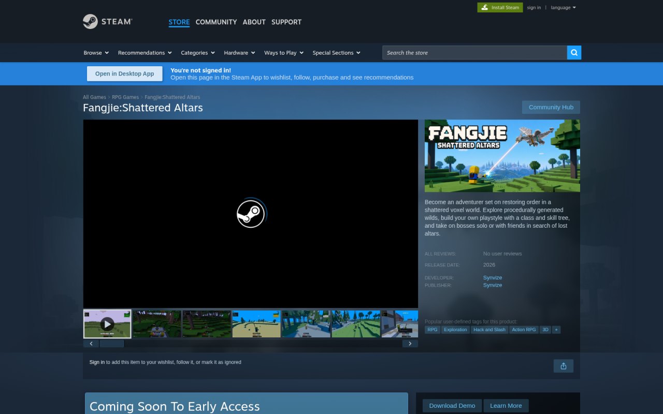Open the COMMUNITY tab

tap(216, 22)
